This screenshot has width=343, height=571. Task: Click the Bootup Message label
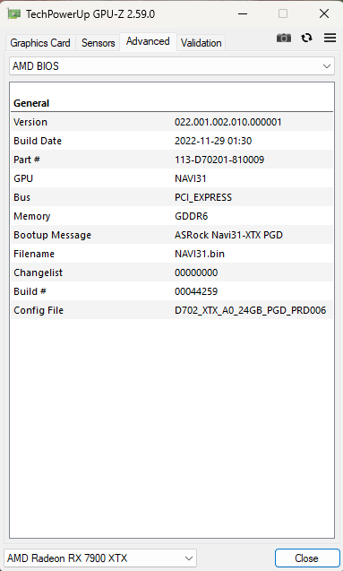52,235
